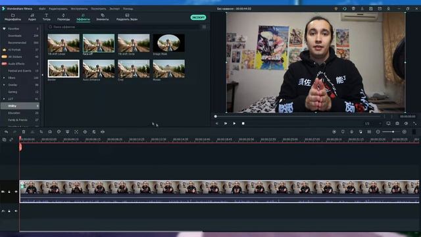The width and height of the screenshot is (421, 237).
Task: Click the Add track manager icon
Action: click(x=5, y=140)
